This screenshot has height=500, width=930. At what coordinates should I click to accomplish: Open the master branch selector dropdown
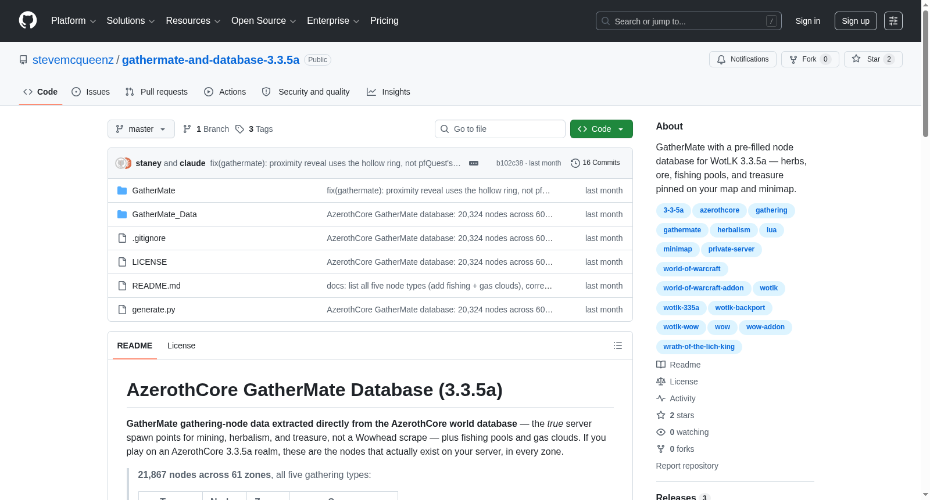click(x=141, y=129)
